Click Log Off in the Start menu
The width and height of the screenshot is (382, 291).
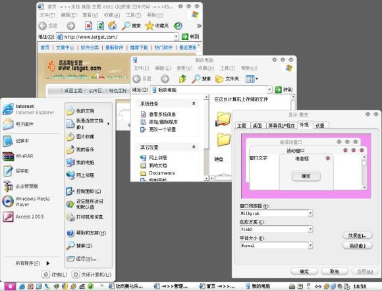tap(55, 275)
